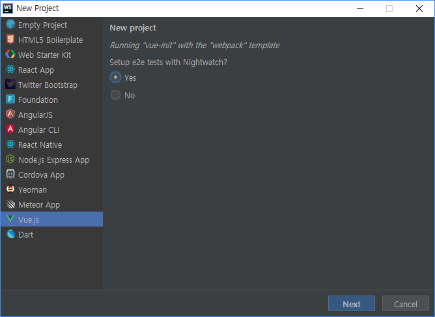Image resolution: width=435 pixels, height=317 pixels.
Task: Select the highlighted Vue.js entry
Action: 51,219
